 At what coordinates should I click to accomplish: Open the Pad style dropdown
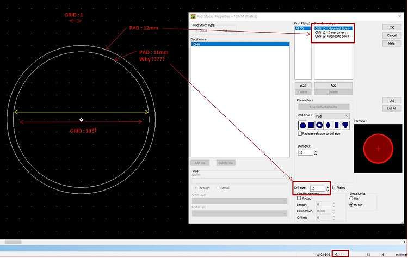332,116
